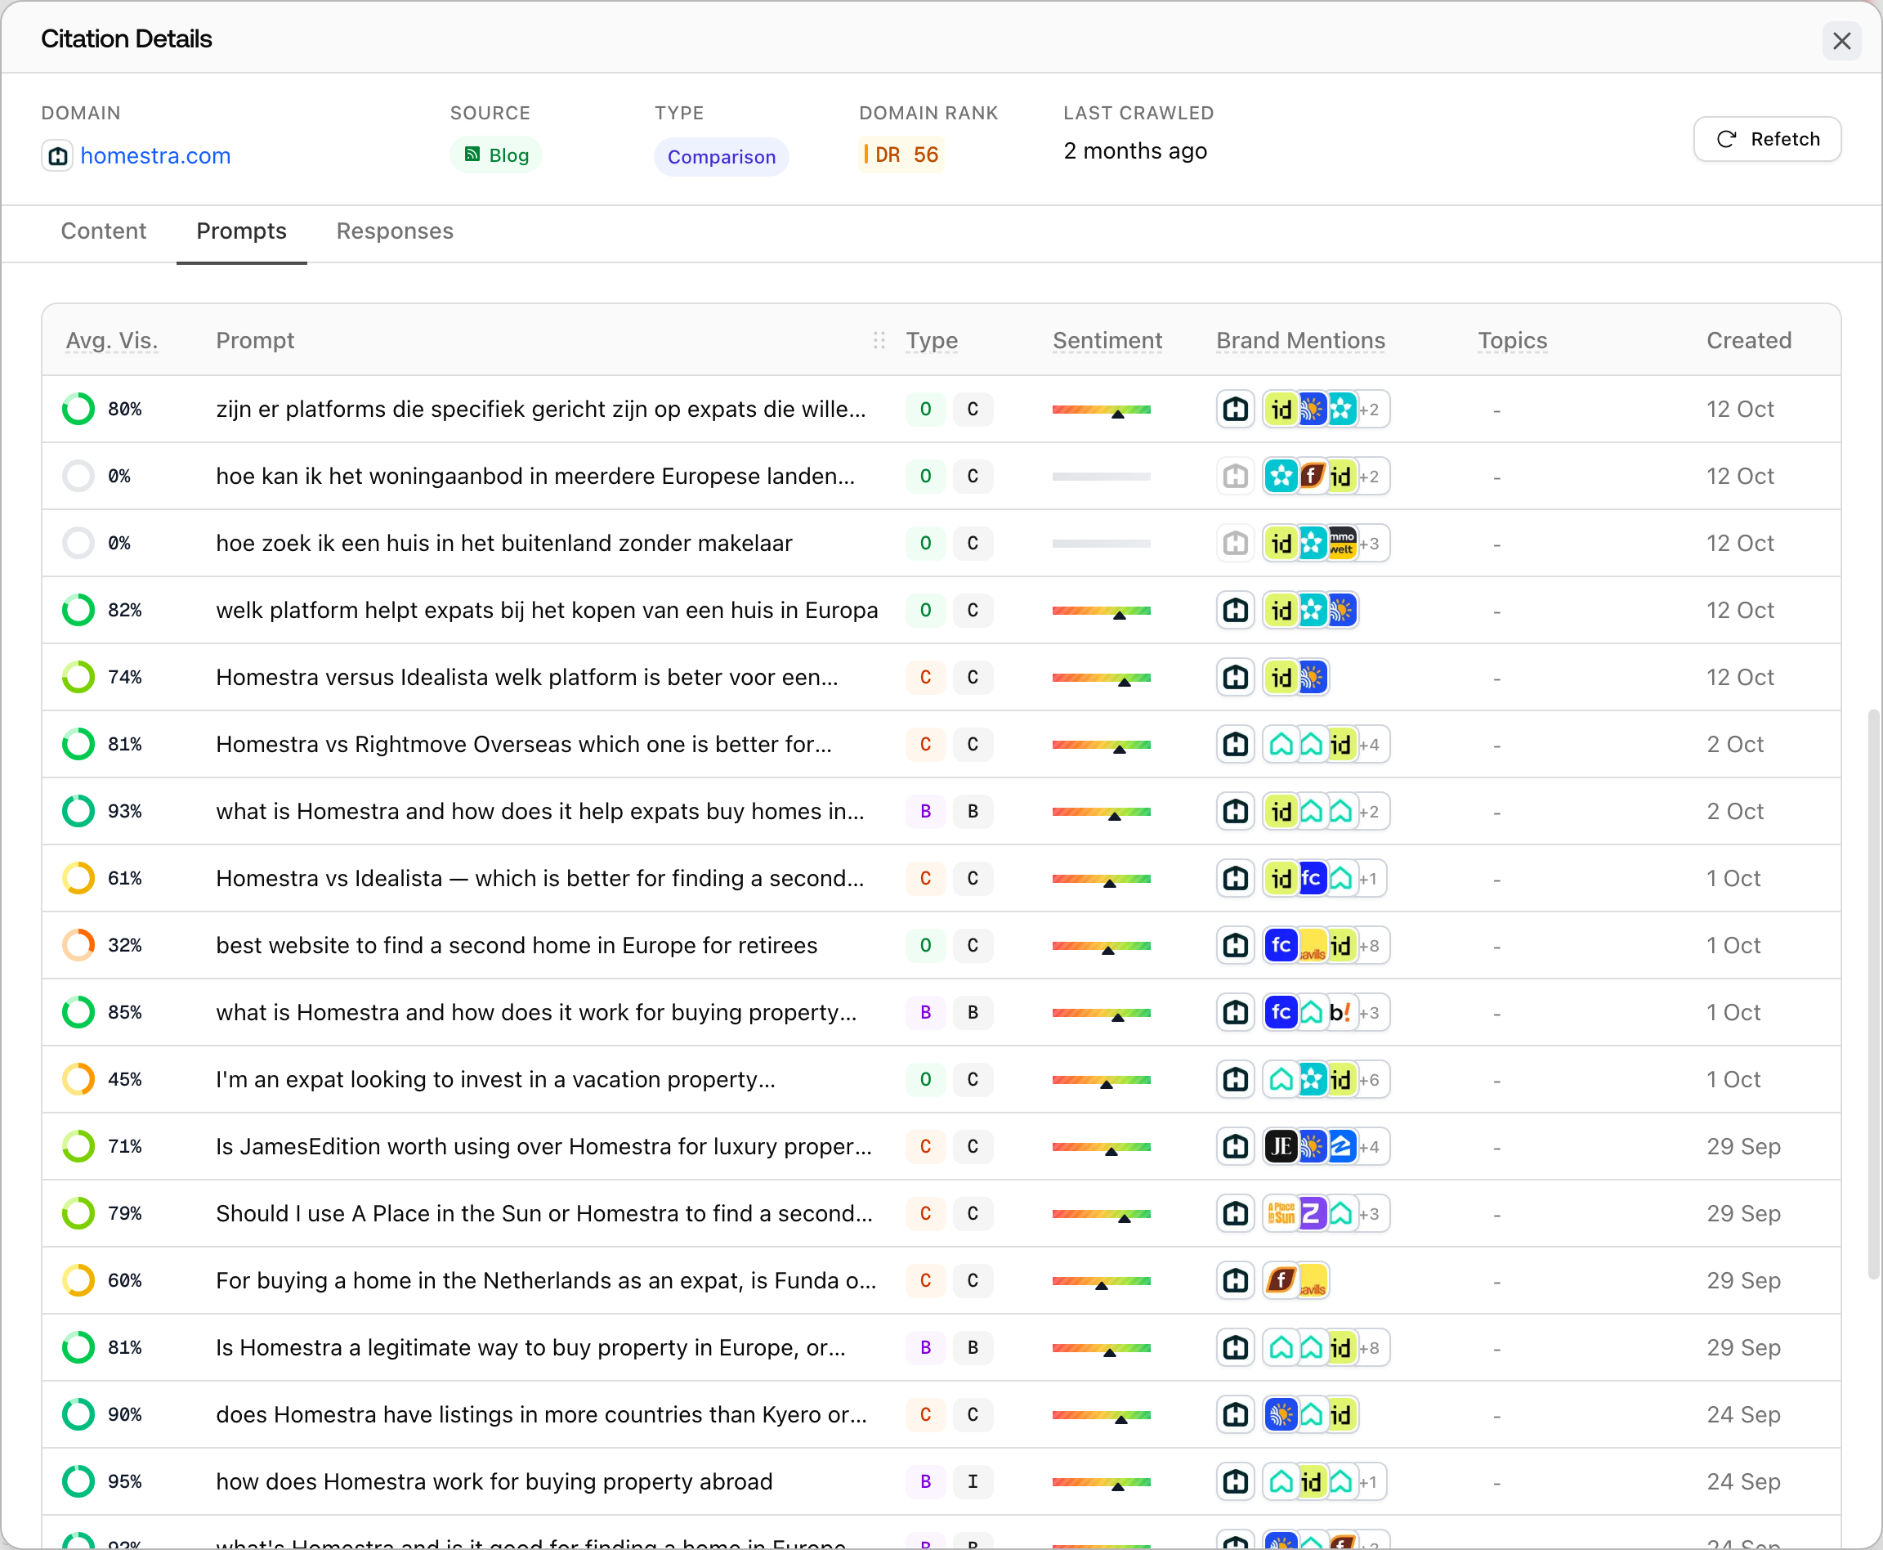Click A Place in the Sun brand icon
The height and width of the screenshot is (1550, 1883).
coord(1281,1213)
